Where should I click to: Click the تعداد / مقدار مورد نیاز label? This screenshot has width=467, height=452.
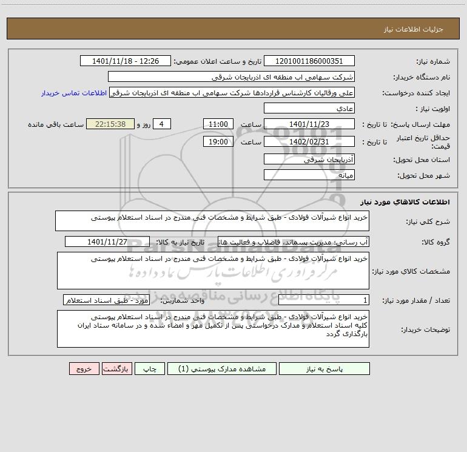coord(416,300)
